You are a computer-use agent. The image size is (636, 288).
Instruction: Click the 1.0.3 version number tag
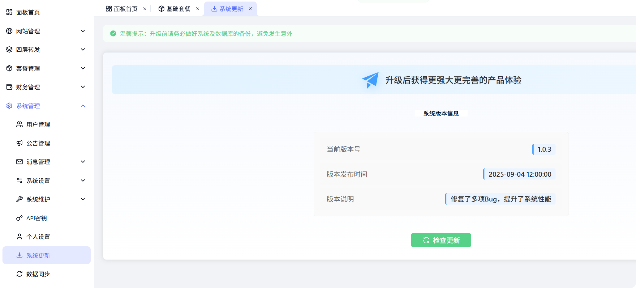click(x=544, y=149)
